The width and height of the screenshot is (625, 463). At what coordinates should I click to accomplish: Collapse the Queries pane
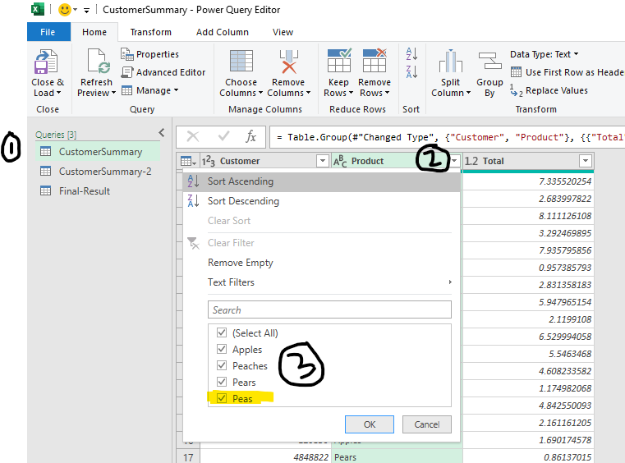(162, 133)
